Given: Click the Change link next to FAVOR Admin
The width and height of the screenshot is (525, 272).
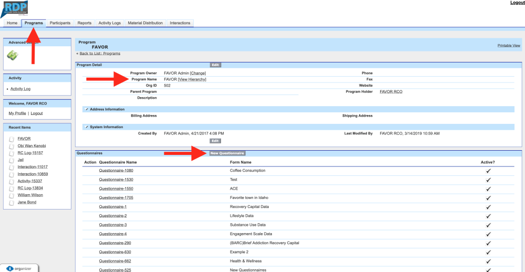Looking at the screenshot, I should tap(198, 73).
